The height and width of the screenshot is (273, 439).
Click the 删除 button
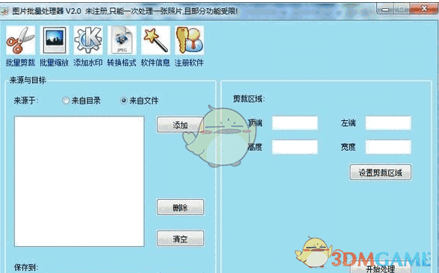pos(180,207)
